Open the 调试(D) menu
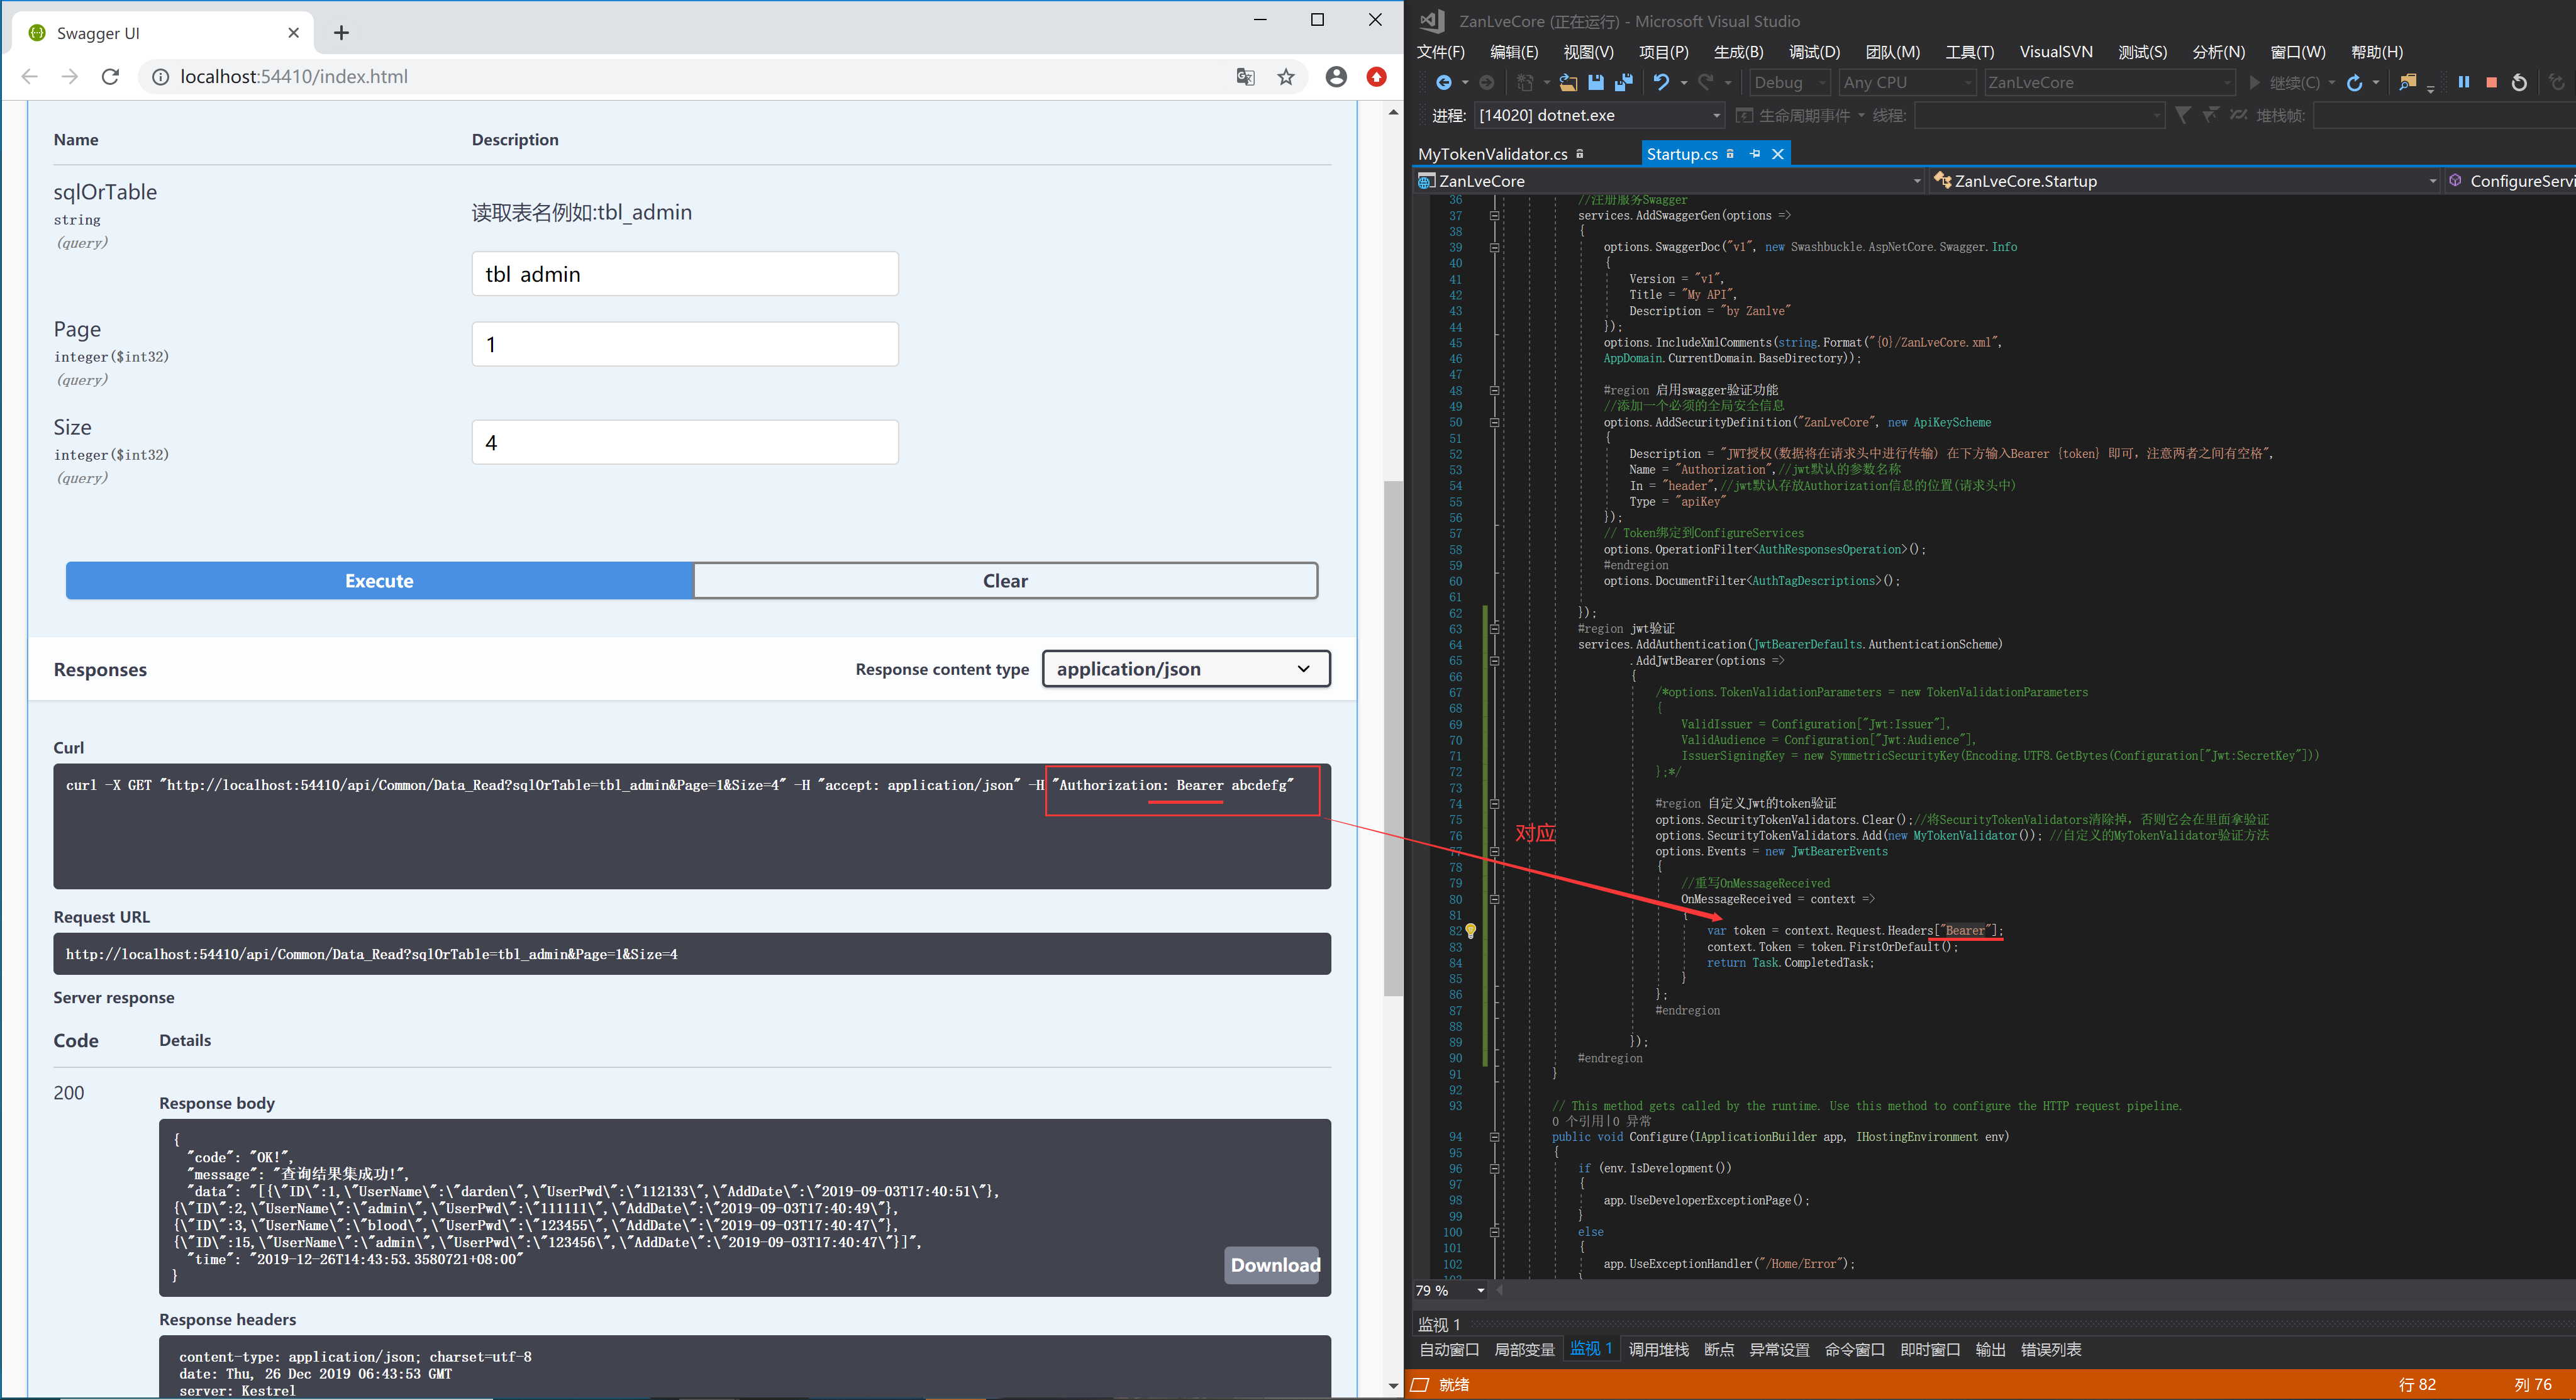This screenshot has height=1400, width=2576. coord(1814,52)
